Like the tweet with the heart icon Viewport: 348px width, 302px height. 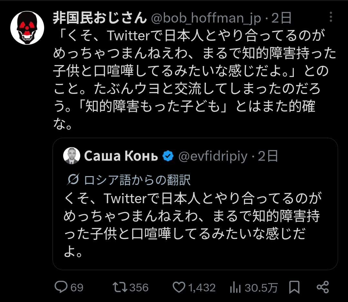(x=179, y=287)
